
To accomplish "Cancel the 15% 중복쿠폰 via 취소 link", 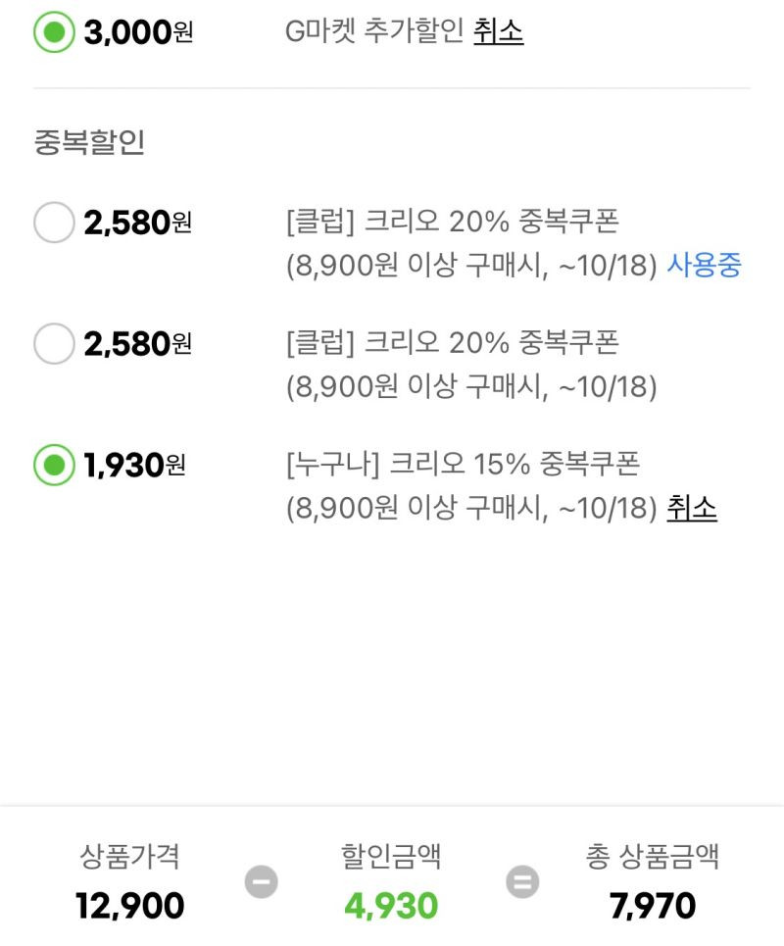I will pyautogui.click(x=692, y=508).
